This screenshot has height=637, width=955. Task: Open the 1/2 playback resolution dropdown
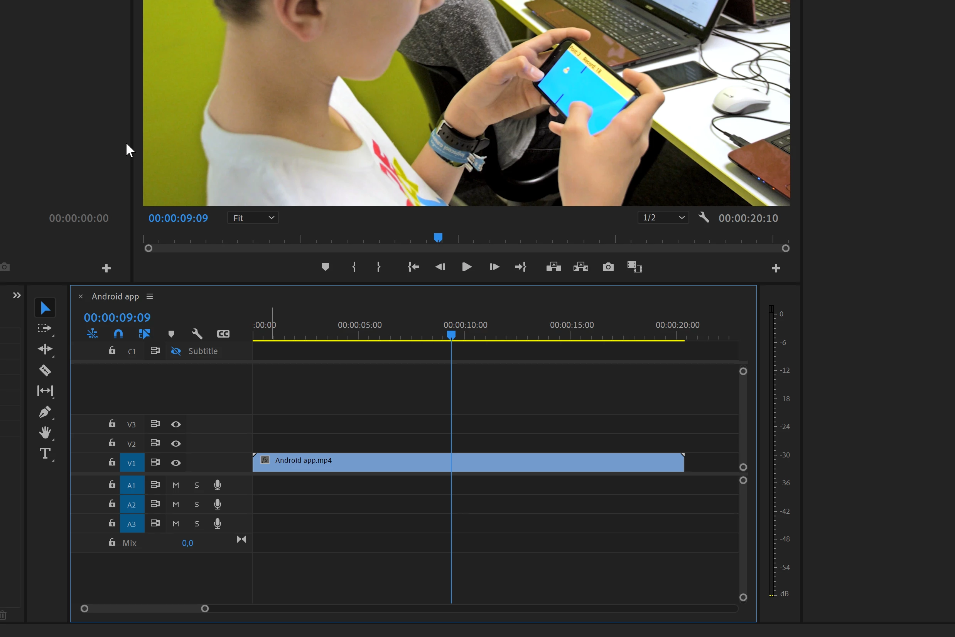pos(663,218)
